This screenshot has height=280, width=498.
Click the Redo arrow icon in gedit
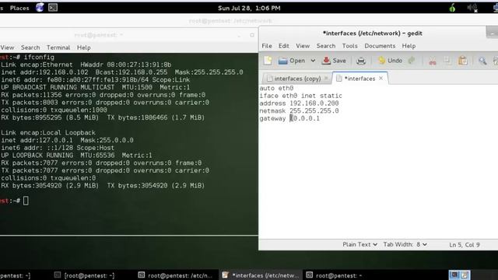[x=412, y=61]
